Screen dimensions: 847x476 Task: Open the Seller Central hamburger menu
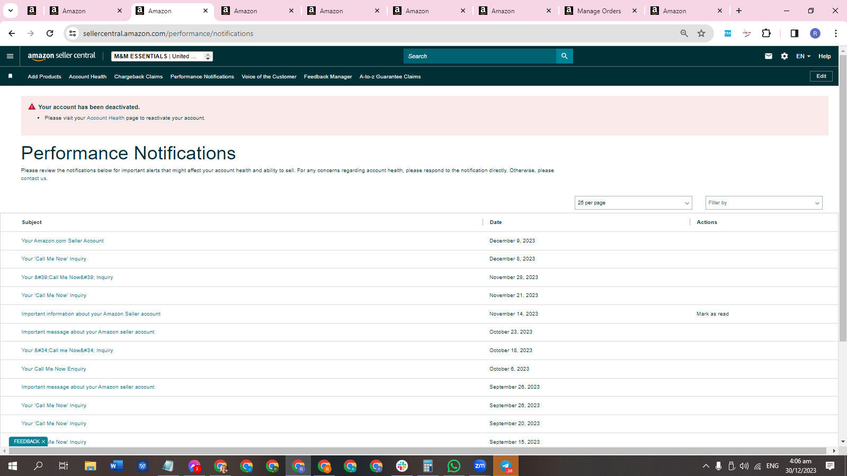[10, 56]
